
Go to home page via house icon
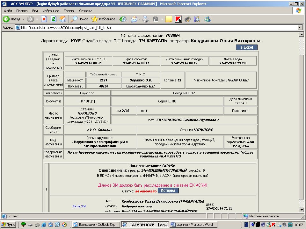(63, 19)
